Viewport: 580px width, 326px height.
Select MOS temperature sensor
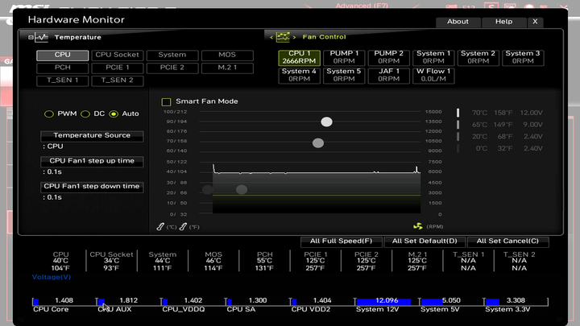[x=227, y=55]
